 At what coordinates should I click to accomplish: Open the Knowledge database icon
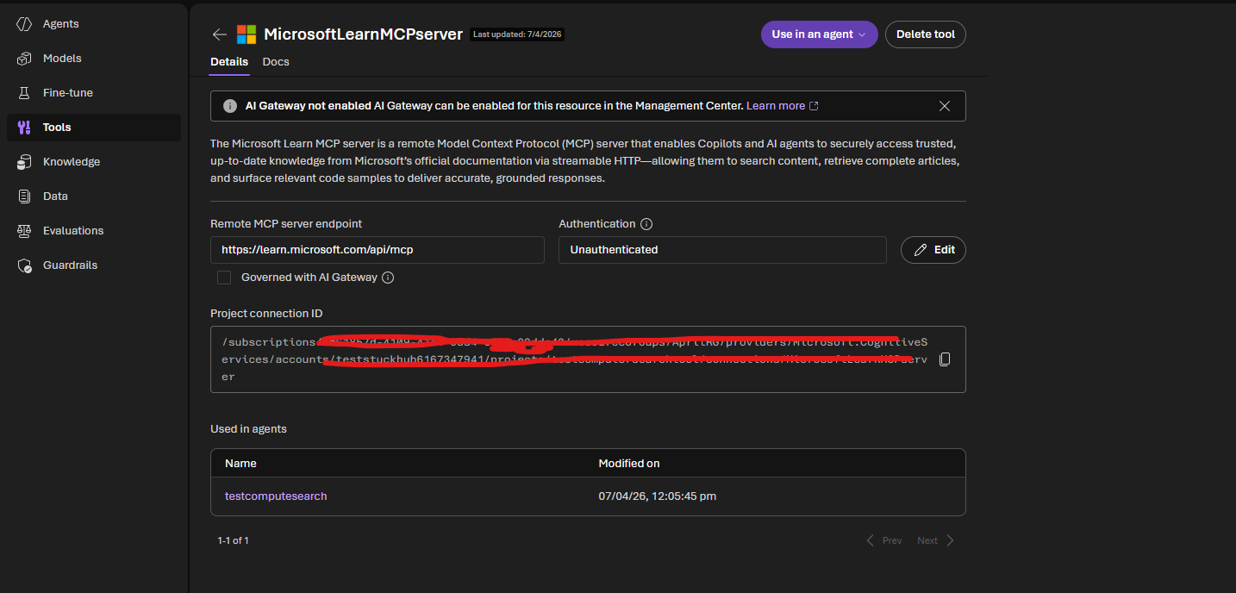pos(25,162)
